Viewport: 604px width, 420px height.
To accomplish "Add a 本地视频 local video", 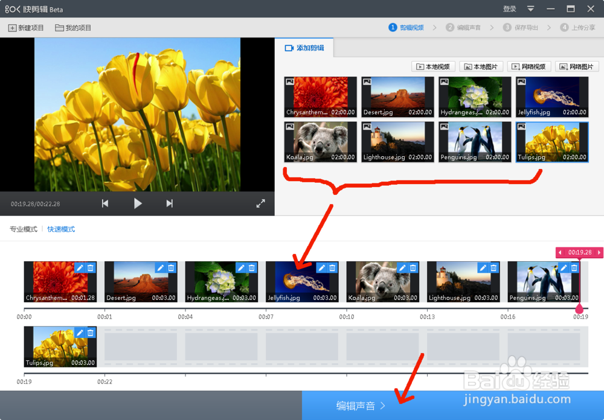I will [433, 66].
